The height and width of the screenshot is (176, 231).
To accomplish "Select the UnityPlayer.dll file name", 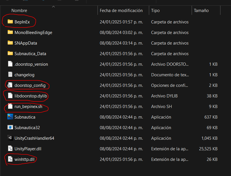I will click(x=28, y=149).
